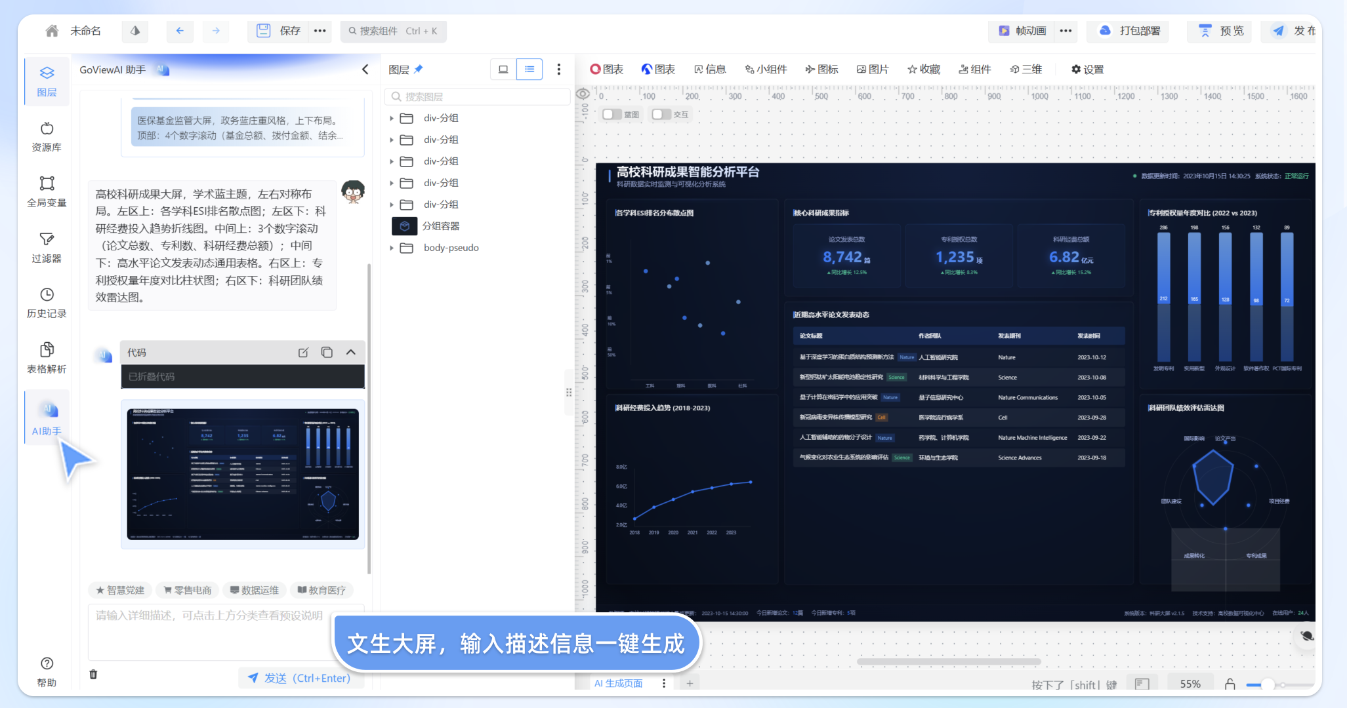Enable the 蓝图 toggle above the canvas
1347x708 pixels.
pos(611,113)
